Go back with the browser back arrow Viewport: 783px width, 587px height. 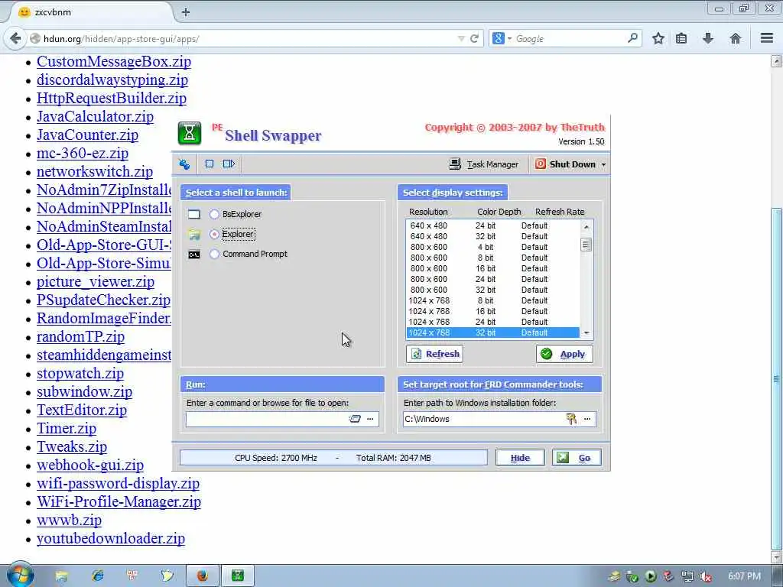point(15,38)
